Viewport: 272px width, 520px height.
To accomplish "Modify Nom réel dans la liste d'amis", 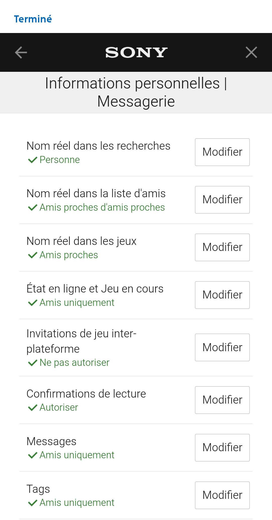I will coord(222,200).
